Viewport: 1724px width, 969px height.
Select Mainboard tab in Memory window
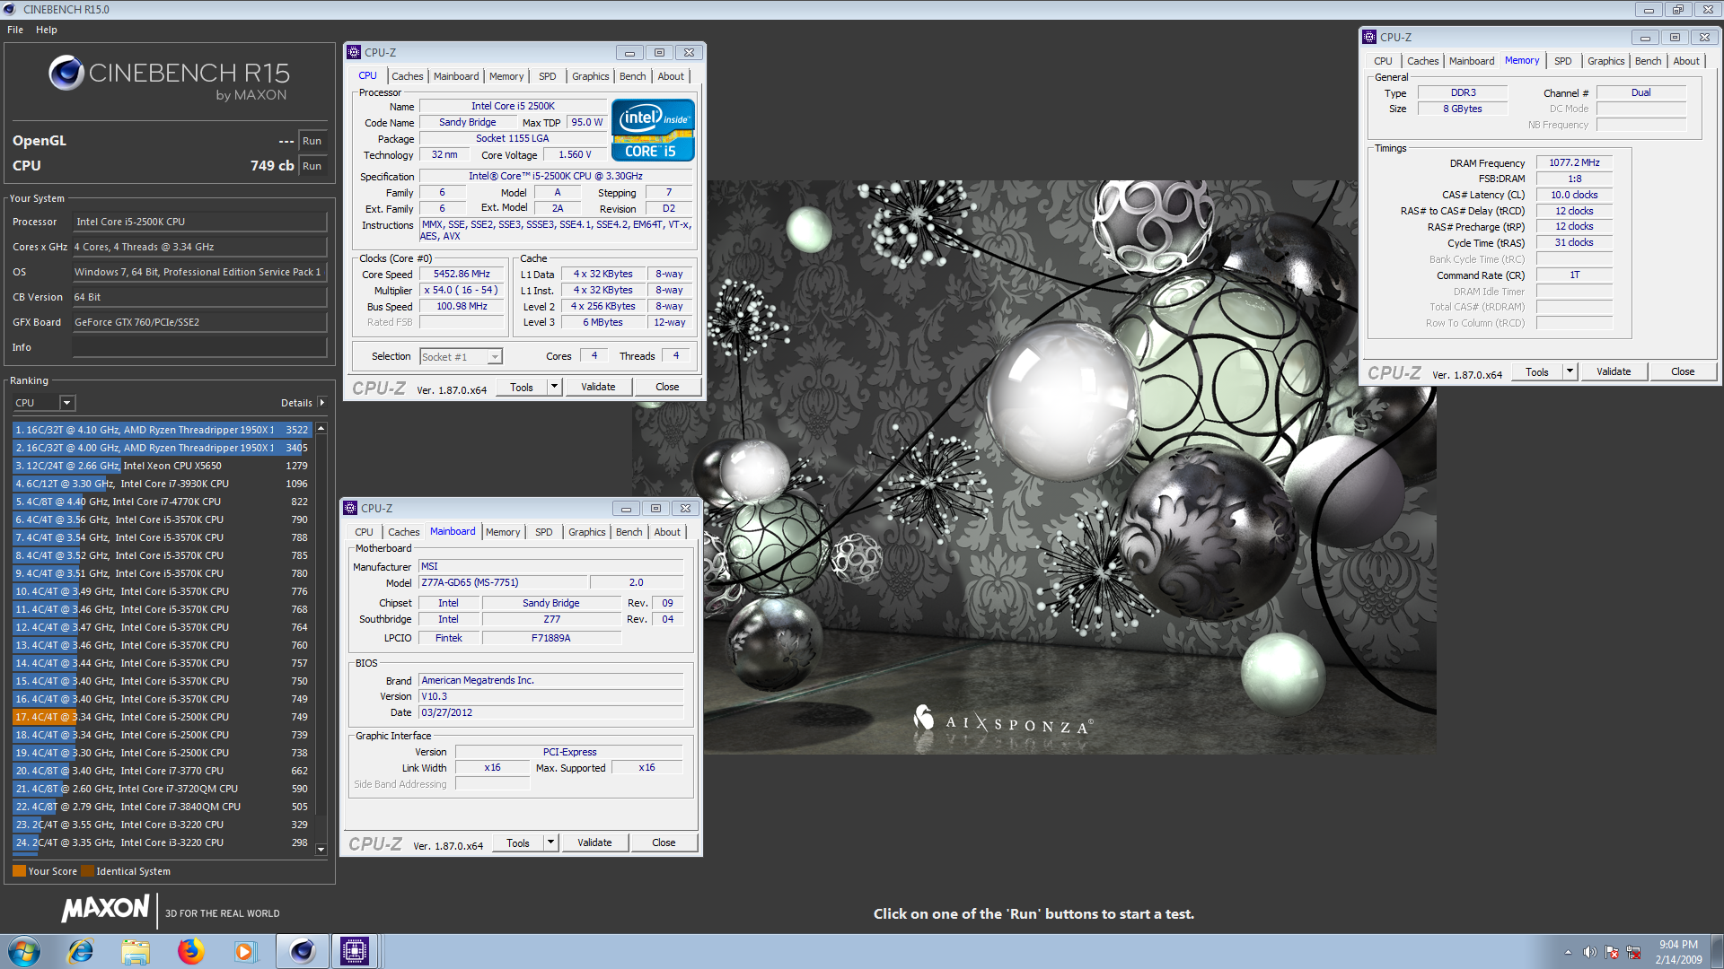point(1472,61)
